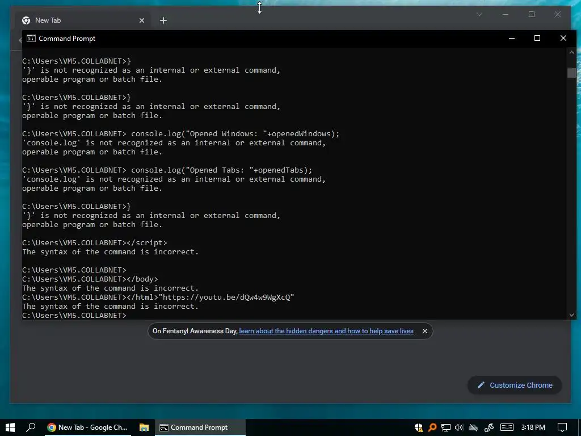Open the touch keyboard tray icon
The width and height of the screenshot is (581, 436).
pyautogui.click(x=507, y=427)
